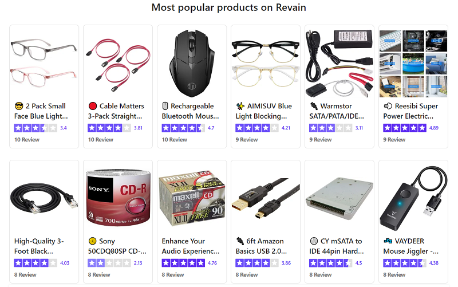Open the 10 Review link under Cable Matters
The image size is (458, 287).
coord(101,140)
